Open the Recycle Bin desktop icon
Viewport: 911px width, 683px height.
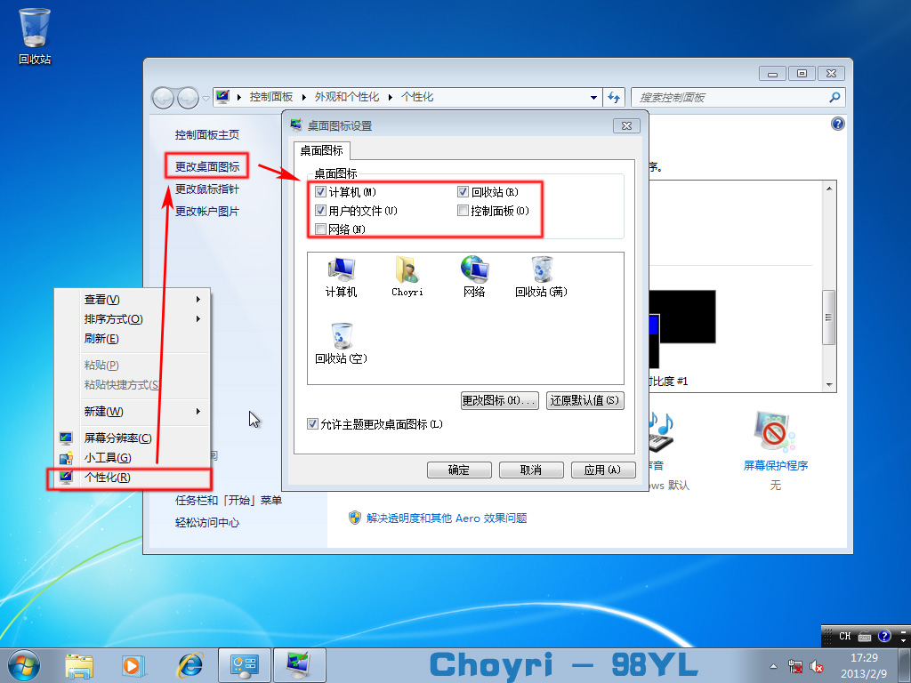point(35,36)
